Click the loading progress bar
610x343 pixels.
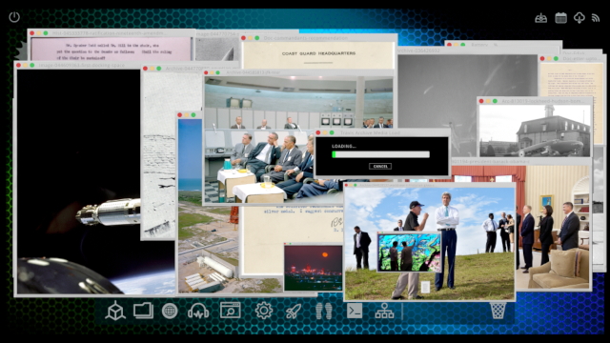[x=380, y=154]
